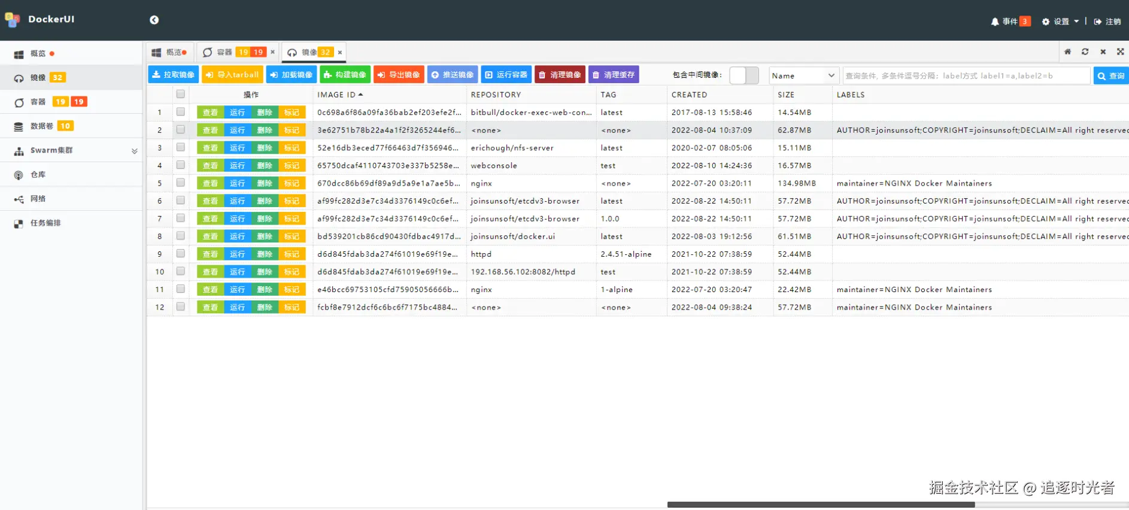Open 仓库 registry in sidebar
This screenshot has height=510, width=1129.
71,174
